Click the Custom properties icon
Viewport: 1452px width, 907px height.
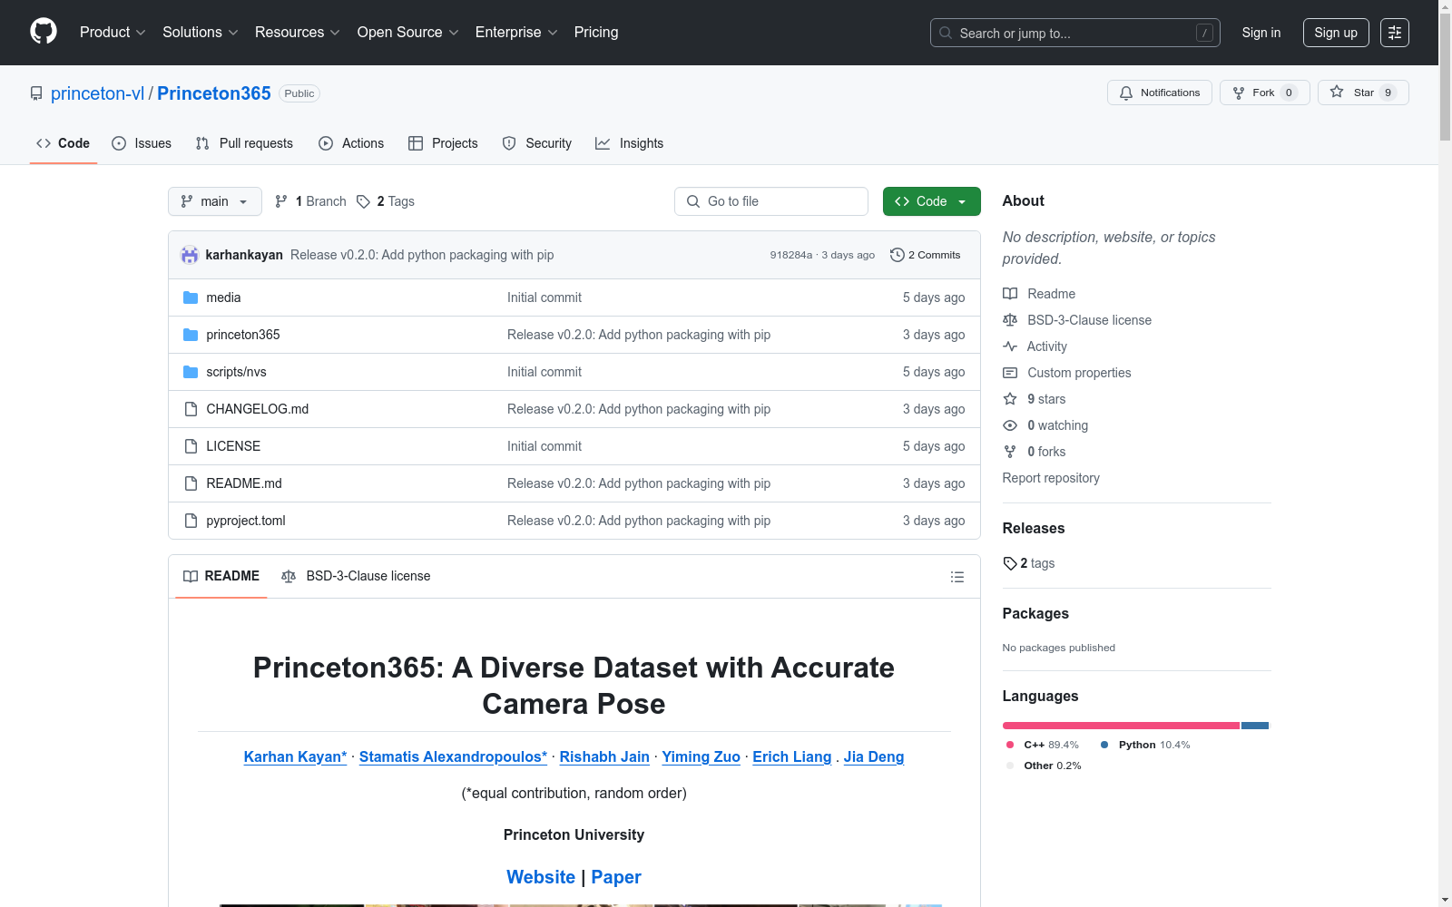[1010, 373]
